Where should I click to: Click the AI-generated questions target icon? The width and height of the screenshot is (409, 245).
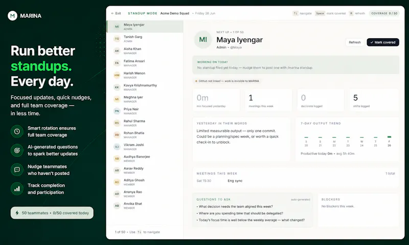tap(17, 151)
